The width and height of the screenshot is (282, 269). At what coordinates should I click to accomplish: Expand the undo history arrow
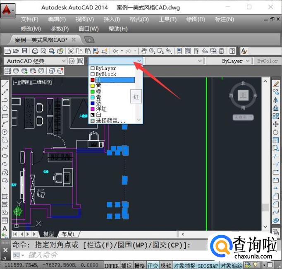click(x=122, y=51)
